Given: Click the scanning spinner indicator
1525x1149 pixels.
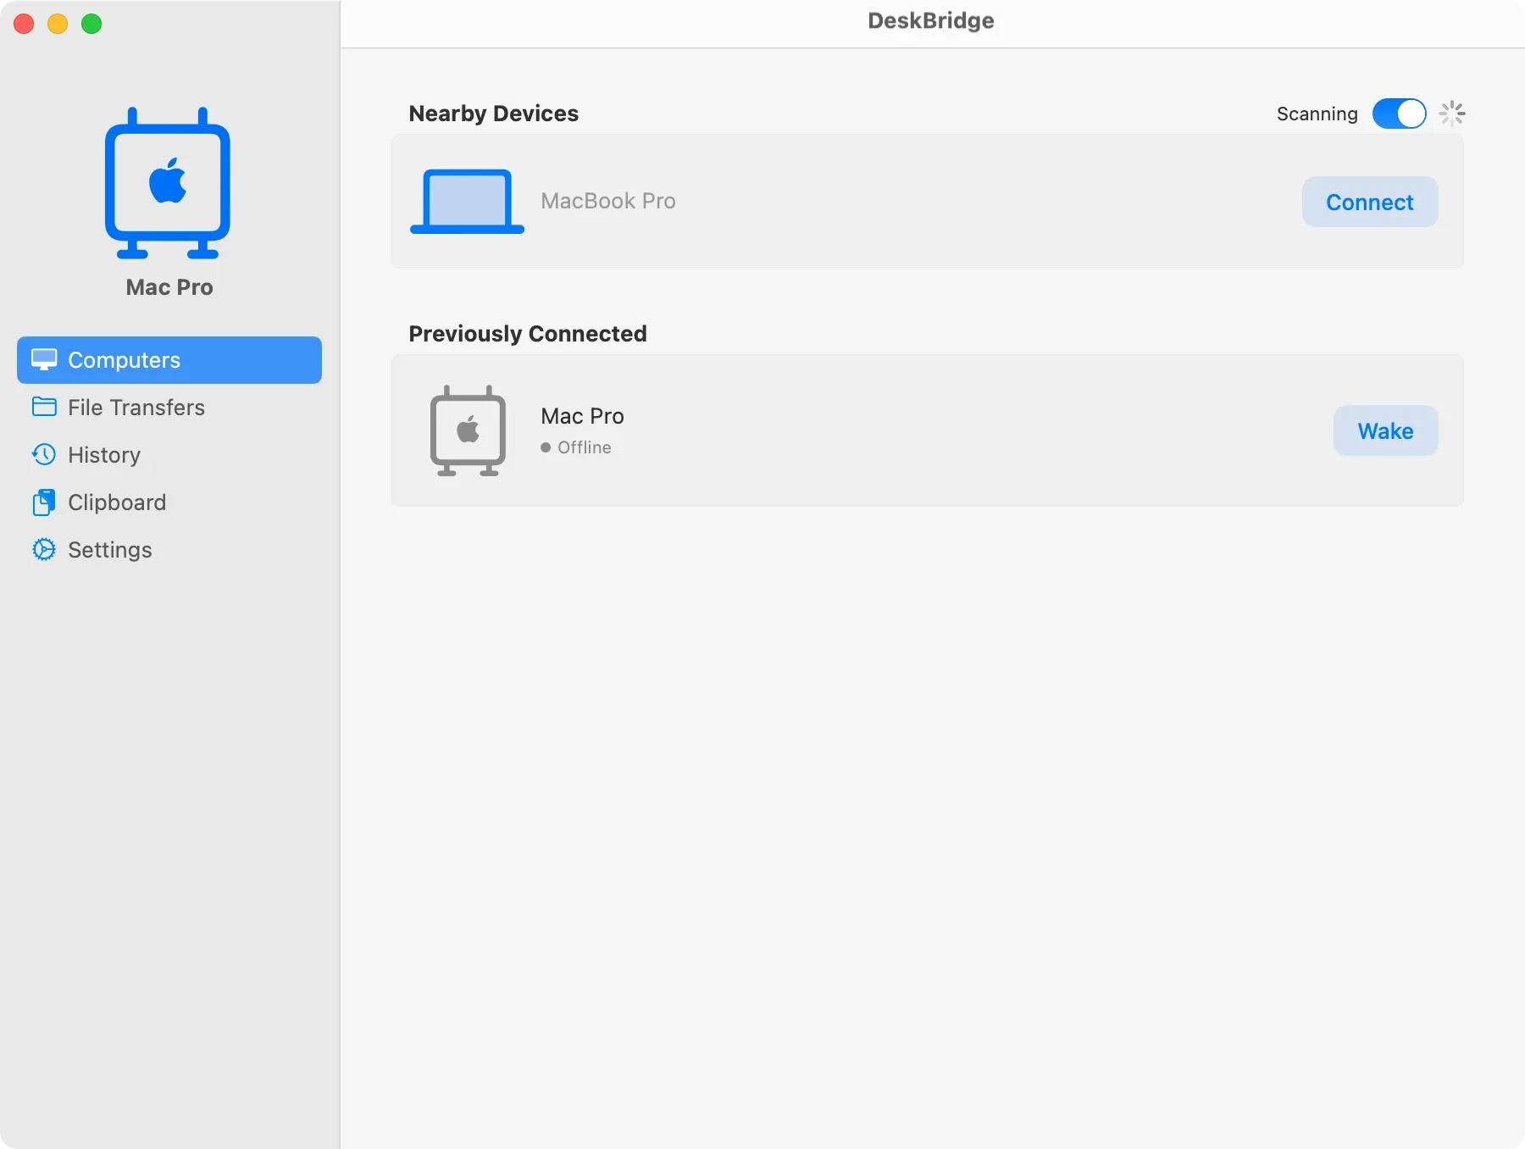Looking at the screenshot, I should (1452, 114).
